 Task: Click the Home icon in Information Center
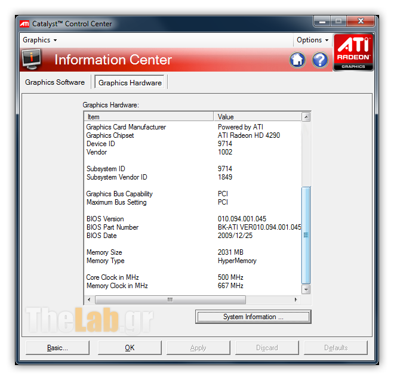297,60
